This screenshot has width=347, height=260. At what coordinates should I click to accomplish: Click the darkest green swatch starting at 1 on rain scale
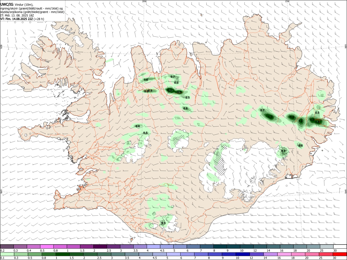[x=62, y=254]
